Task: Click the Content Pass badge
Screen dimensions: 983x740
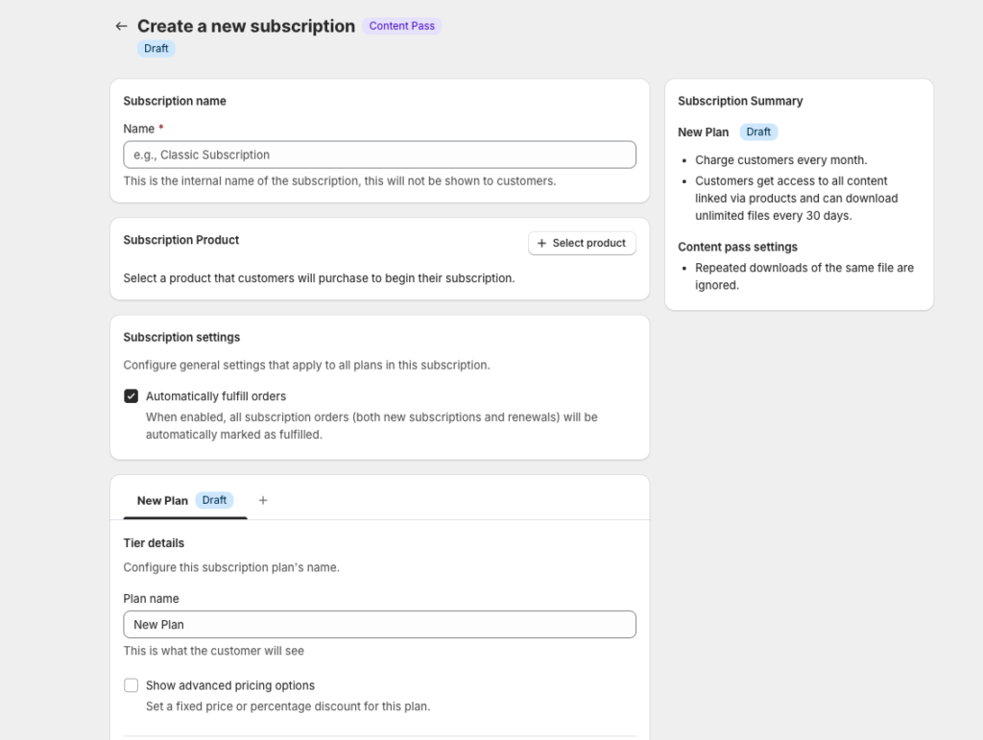Action: pos(401,26)
